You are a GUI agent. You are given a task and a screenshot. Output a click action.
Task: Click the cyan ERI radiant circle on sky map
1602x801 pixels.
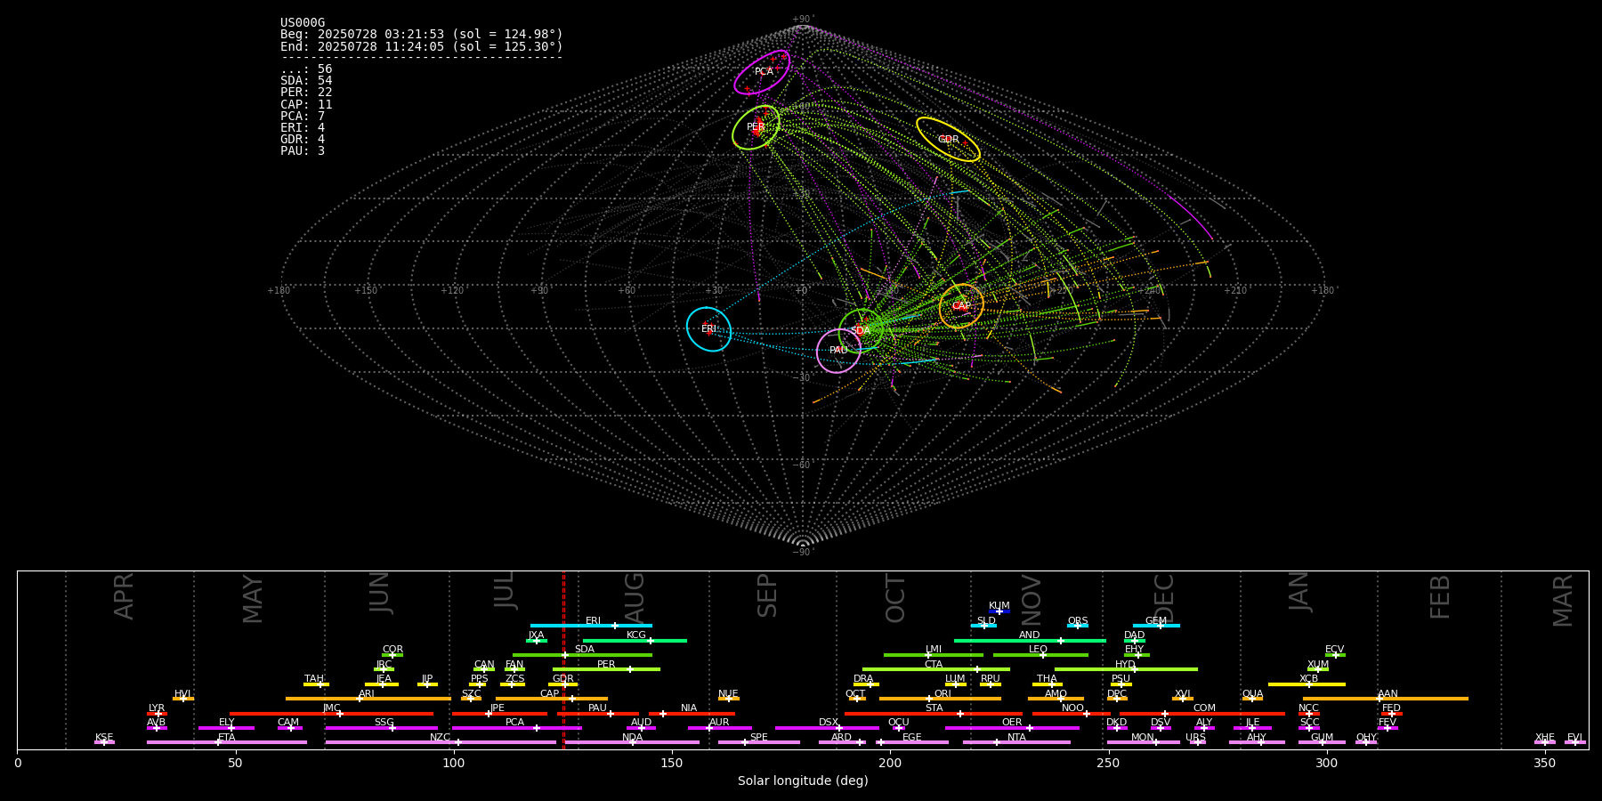point(709,329)
